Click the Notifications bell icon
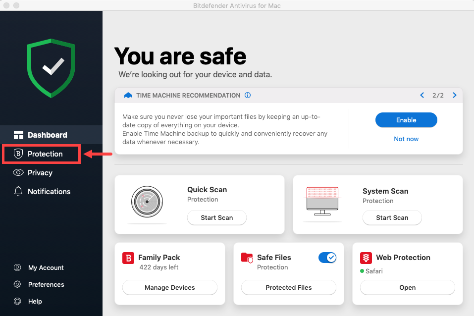 tap(19, 192)
